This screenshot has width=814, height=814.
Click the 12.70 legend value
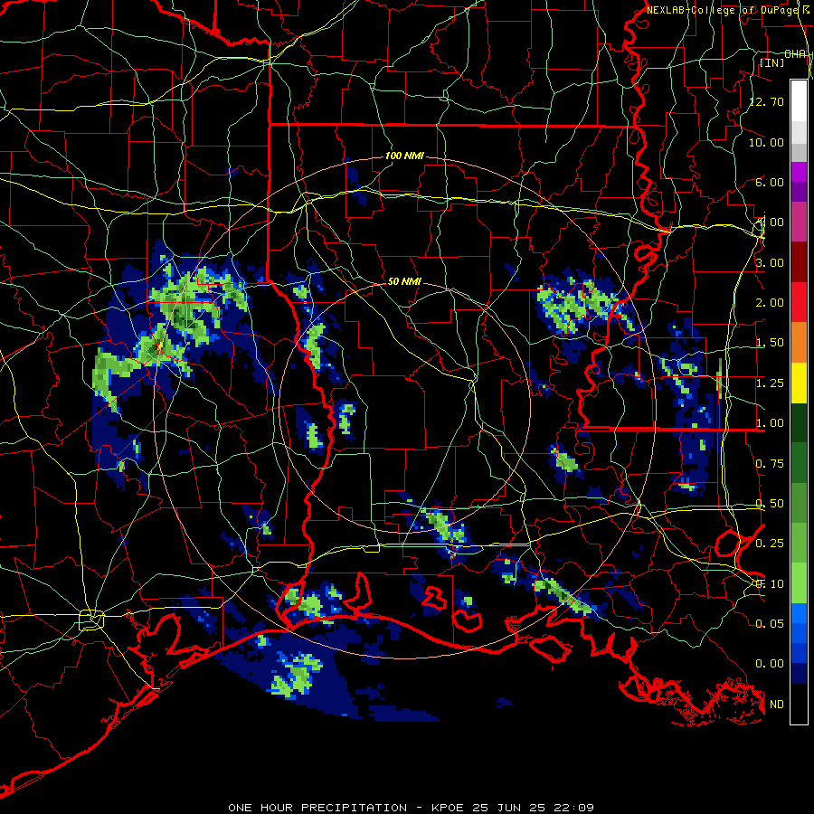pyautogui.click(x=767, y=101)
